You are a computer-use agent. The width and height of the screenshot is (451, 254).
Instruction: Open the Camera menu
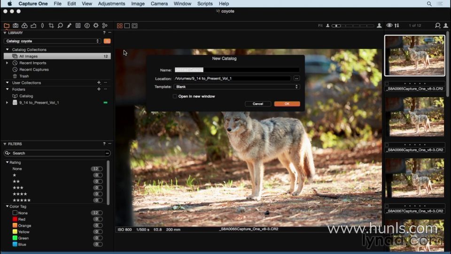(x=159, y=4)
